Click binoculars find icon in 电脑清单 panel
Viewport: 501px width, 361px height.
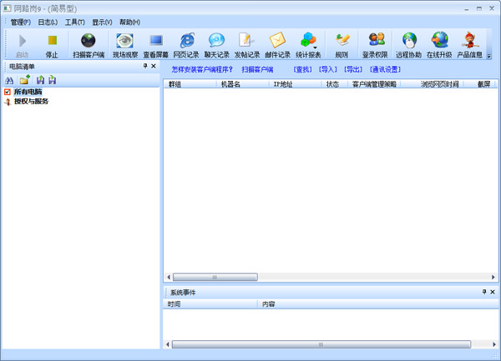click(x=9, y=80)
